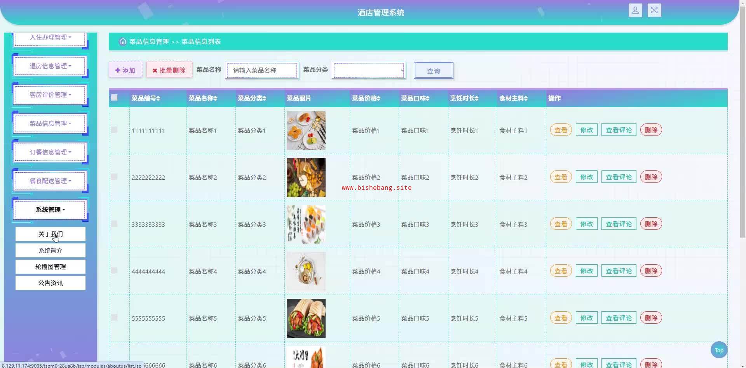The width and height of the screenshot is (746, 368).
Task: Open the user profile icon
Action: coord(635,10)
